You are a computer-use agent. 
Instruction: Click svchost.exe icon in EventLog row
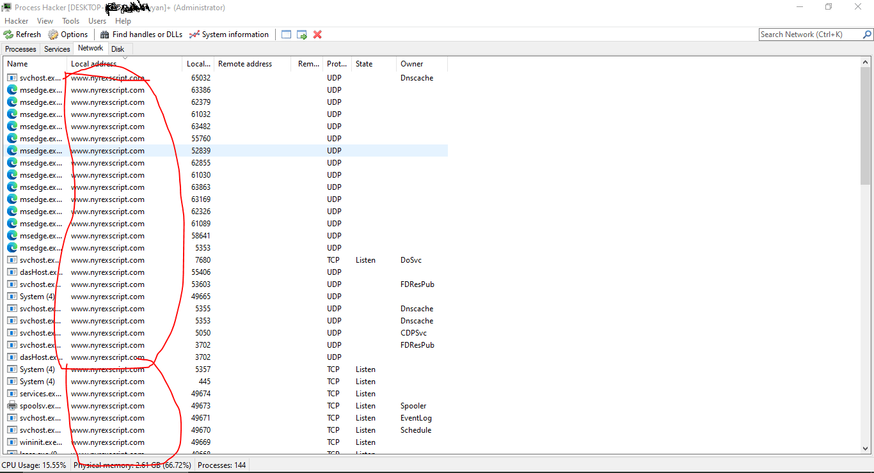[12, 418]
